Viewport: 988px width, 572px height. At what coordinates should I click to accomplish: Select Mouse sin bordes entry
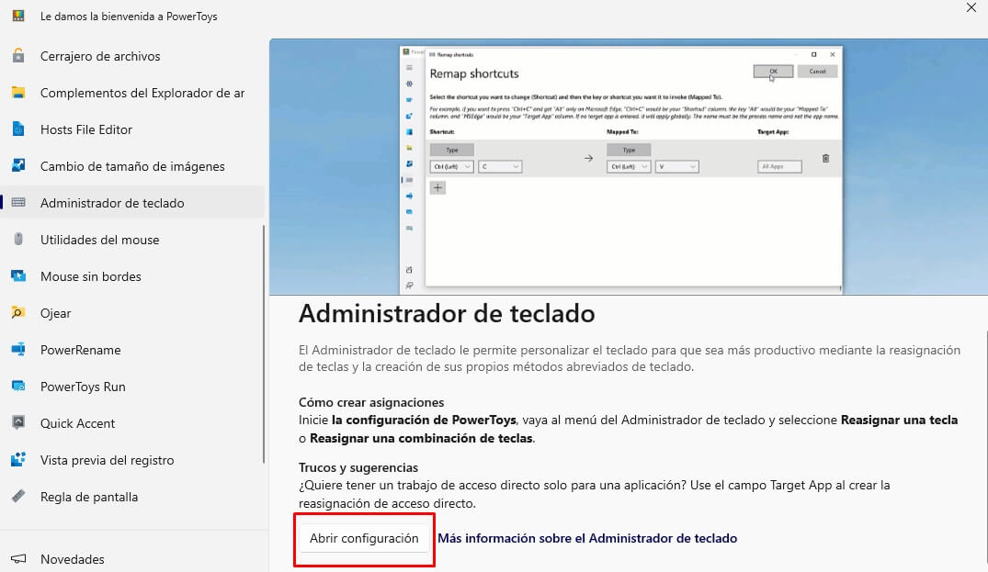point(132,276)
